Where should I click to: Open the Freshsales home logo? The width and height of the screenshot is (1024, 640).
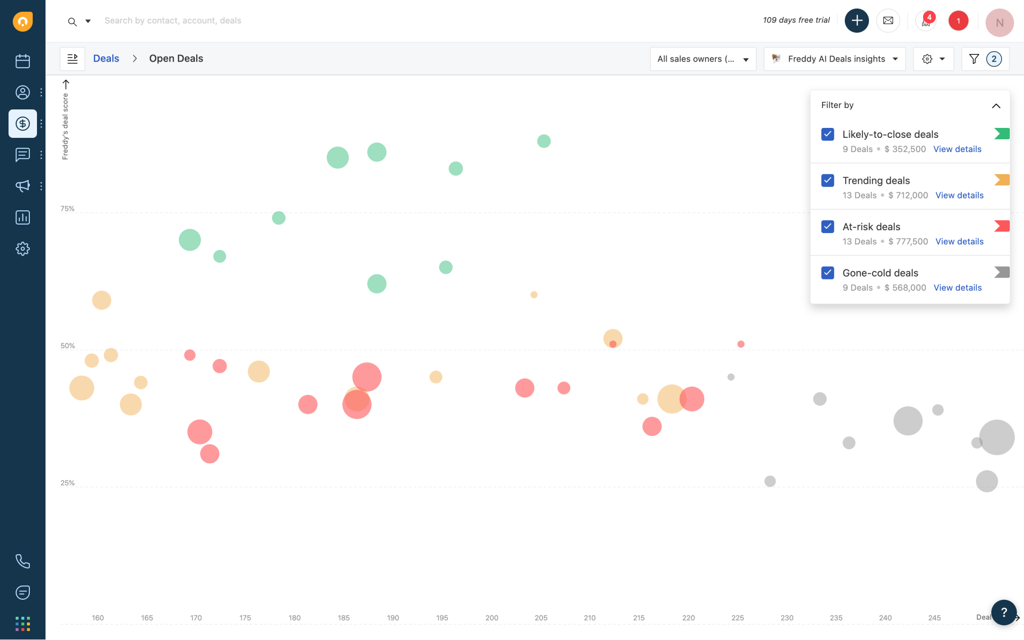(x=23, y=21)
